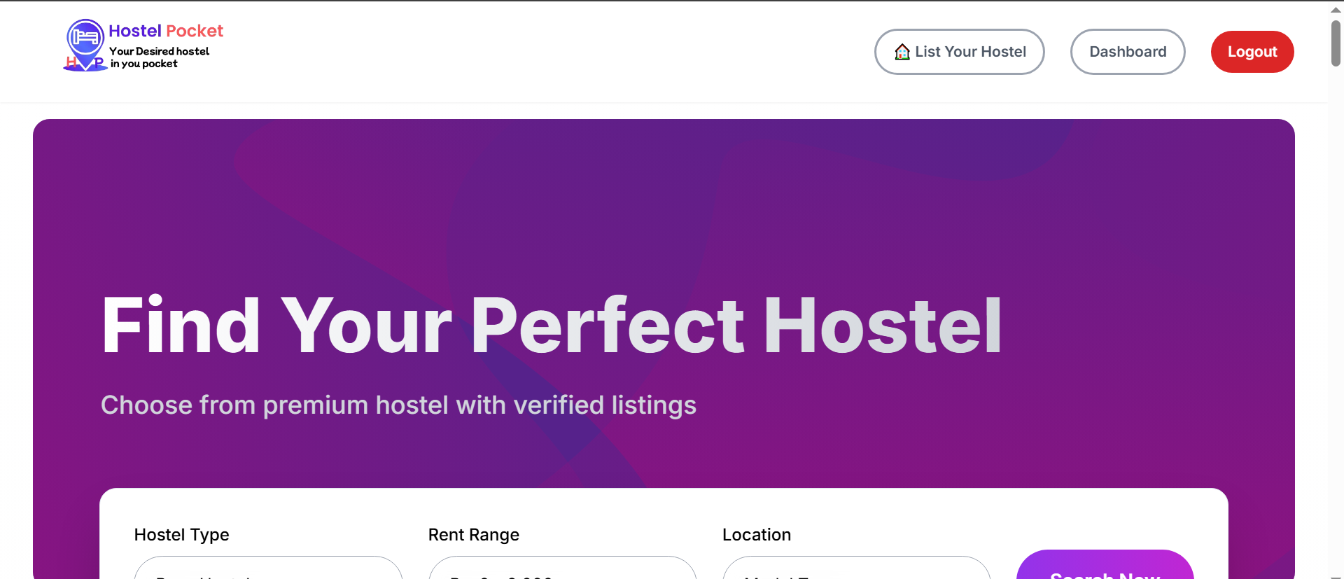1344x579 pixels.
Task: Click the vertical scrollbar thumb
Action: (x=1336, y=43)
